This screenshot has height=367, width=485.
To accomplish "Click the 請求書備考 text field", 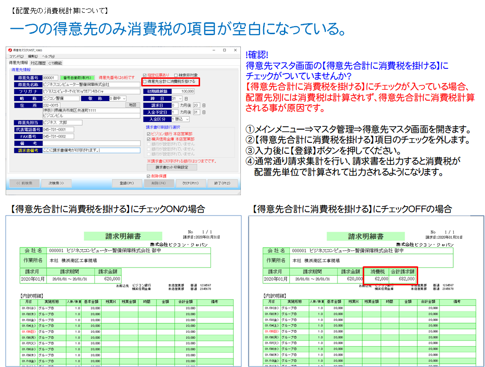I will tap(91, 151).
